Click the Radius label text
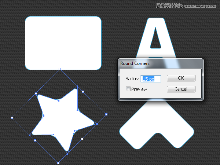 (x=132, y=79)
